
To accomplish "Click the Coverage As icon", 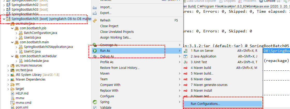I will click(95, 45).
